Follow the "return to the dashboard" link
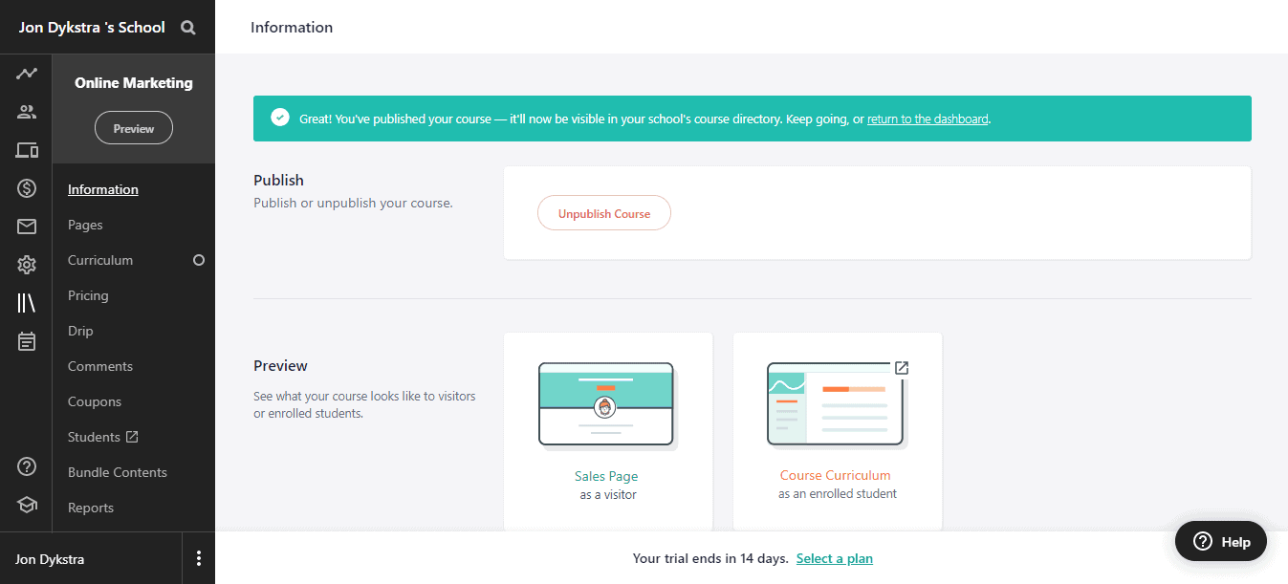 pyautogui.click(x=928, y=119)
